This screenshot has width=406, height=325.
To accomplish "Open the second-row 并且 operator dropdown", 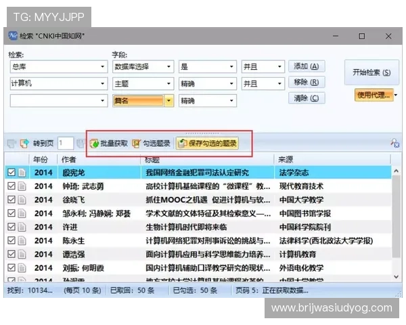I will click(279, 83).
